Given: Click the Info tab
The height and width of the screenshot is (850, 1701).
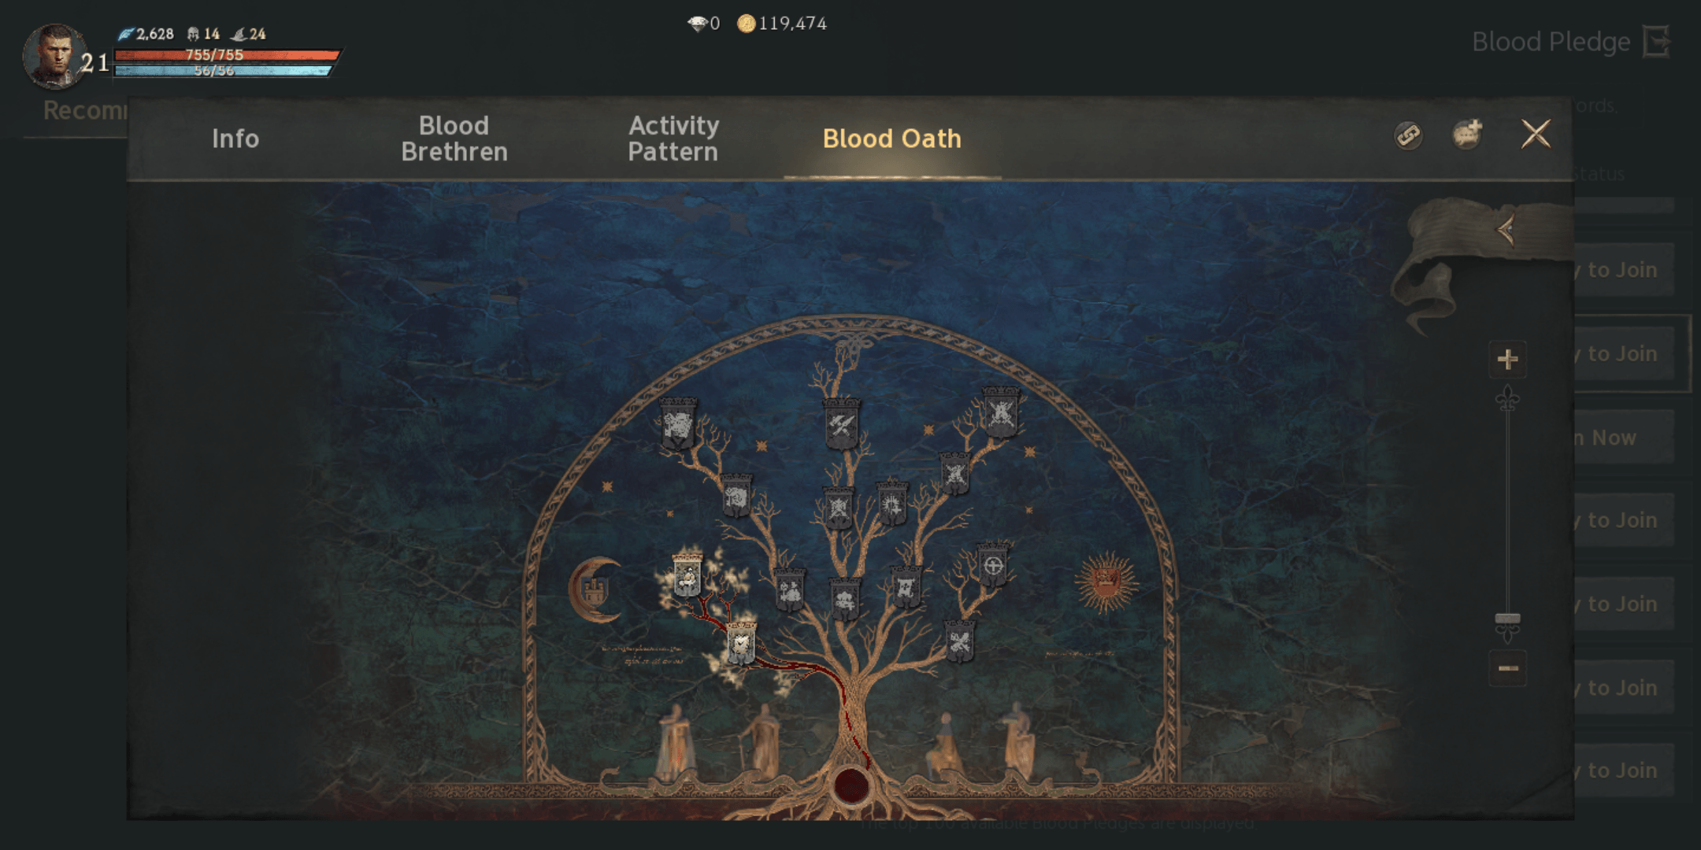Looking at the screenshot, I should (x=235, y=138).
